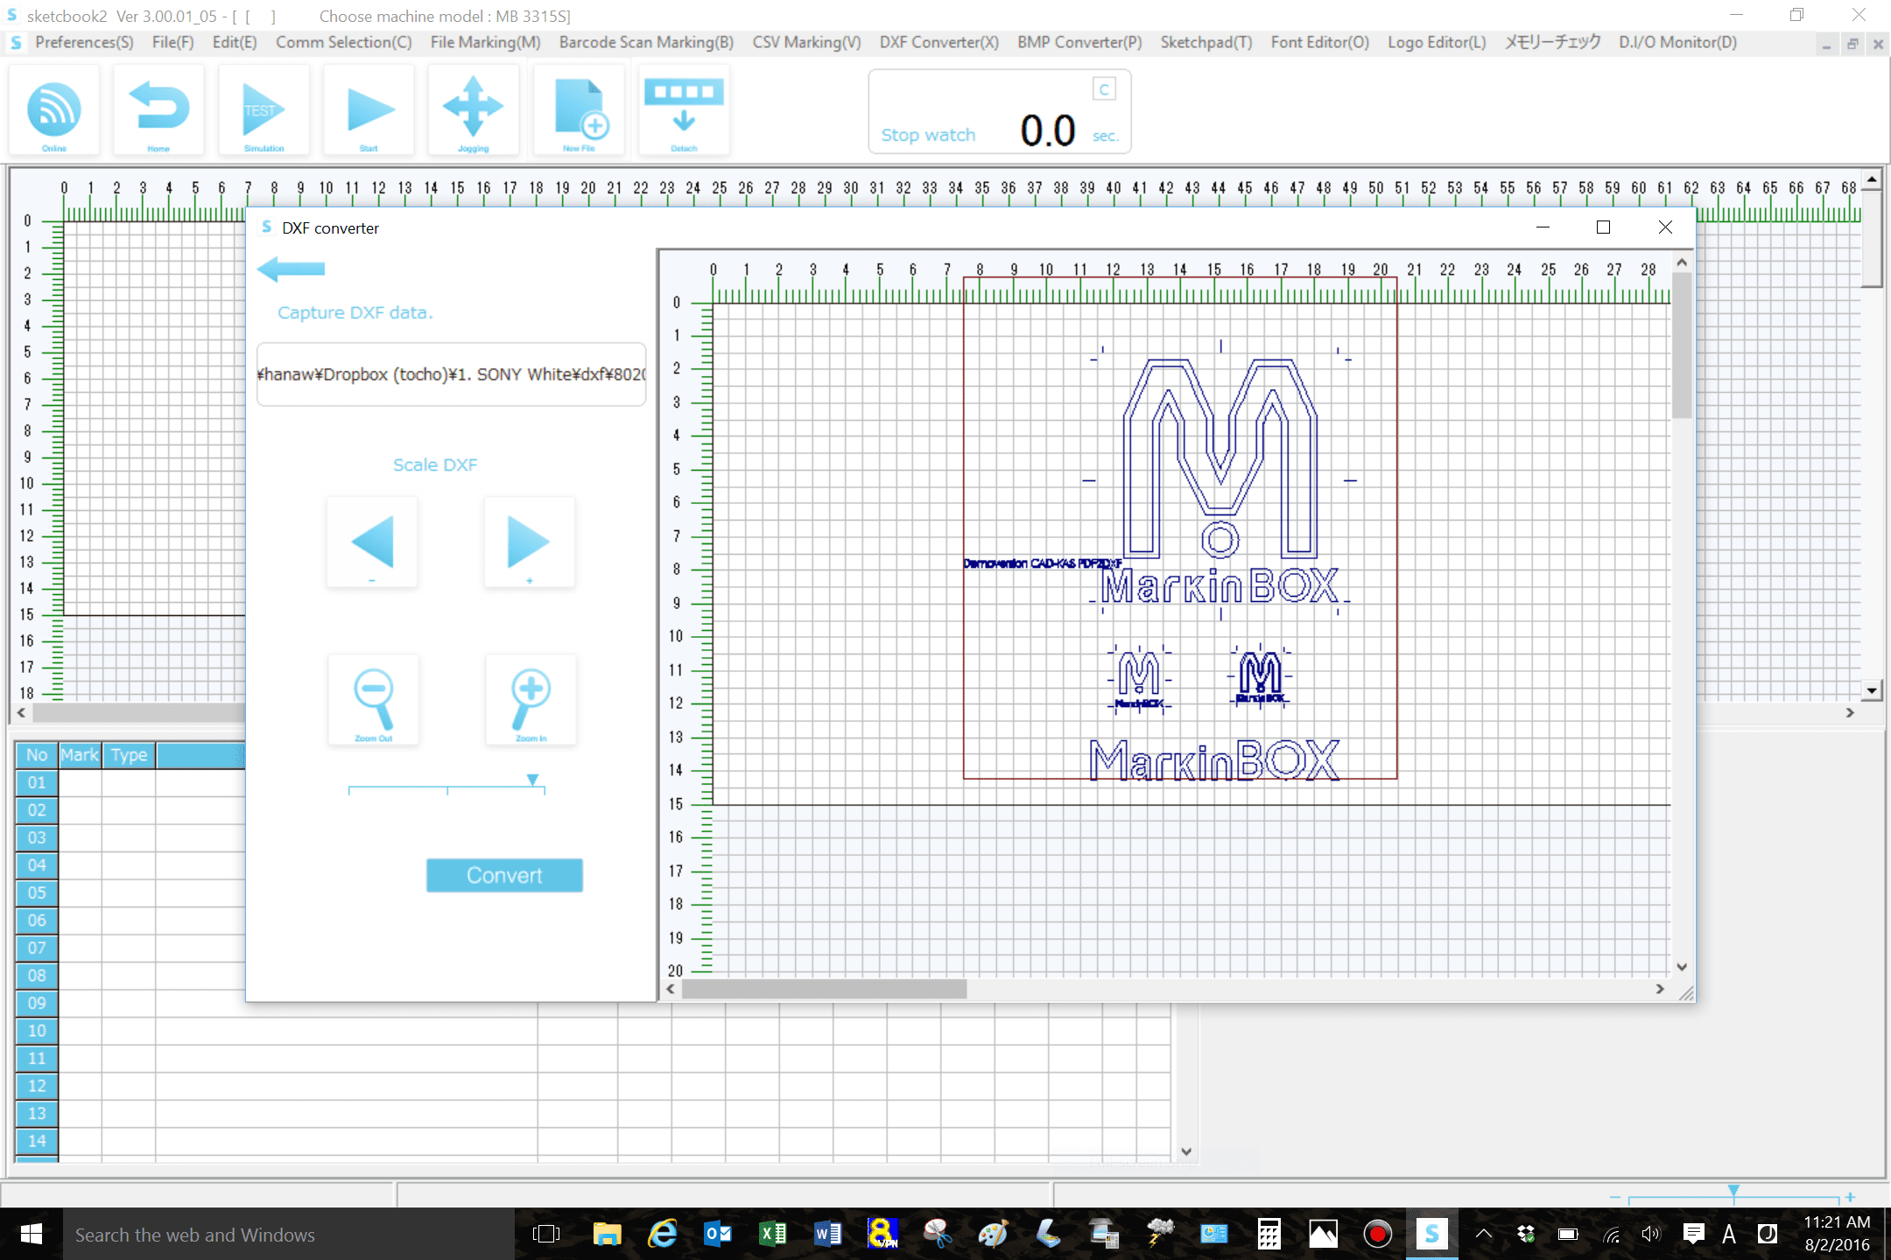The height and width of the screenshot is (1260, 1891).
Task: Click Zoom In magnifier in DXF converter
Action: pos(531,700)
